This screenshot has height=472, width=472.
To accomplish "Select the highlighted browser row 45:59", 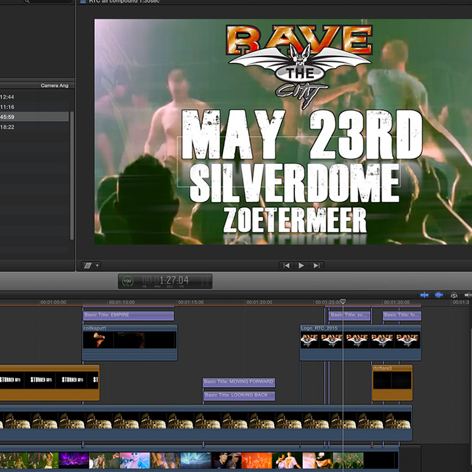I will 34,117.
